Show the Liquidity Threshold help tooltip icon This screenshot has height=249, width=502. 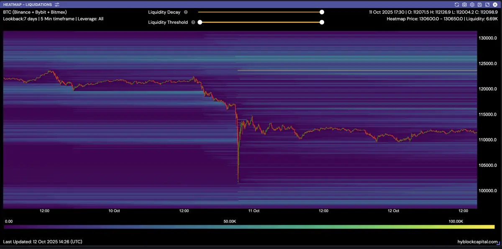pos(193,22)
